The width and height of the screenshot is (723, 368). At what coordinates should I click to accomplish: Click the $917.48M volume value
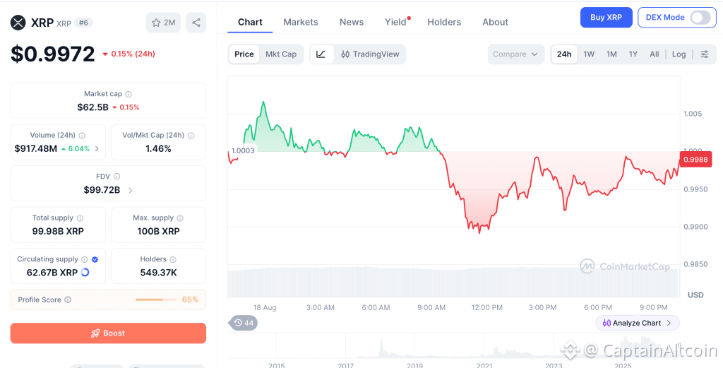click(x=36, y=148)
